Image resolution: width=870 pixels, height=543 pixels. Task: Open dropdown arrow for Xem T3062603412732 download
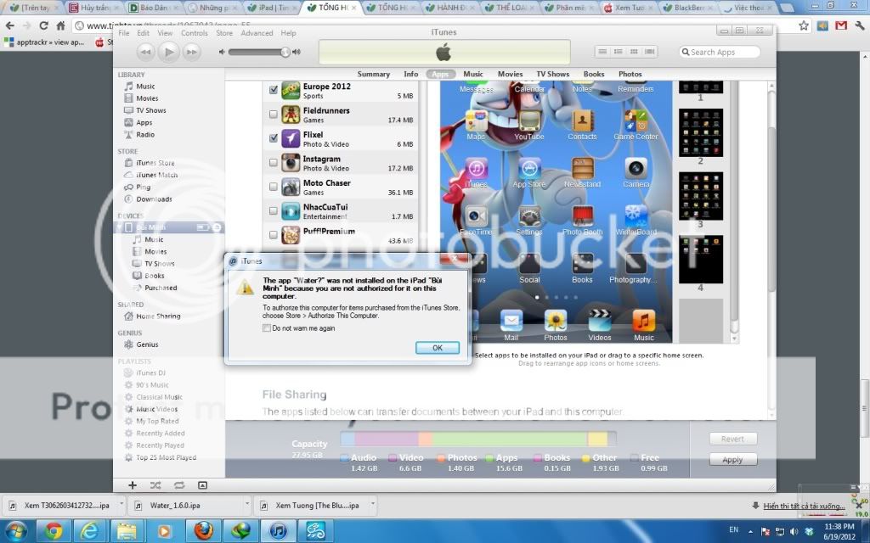[x=121, y=504]
